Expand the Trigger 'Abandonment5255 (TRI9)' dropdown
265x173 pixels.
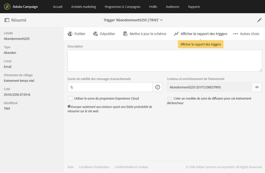(161, 20)
